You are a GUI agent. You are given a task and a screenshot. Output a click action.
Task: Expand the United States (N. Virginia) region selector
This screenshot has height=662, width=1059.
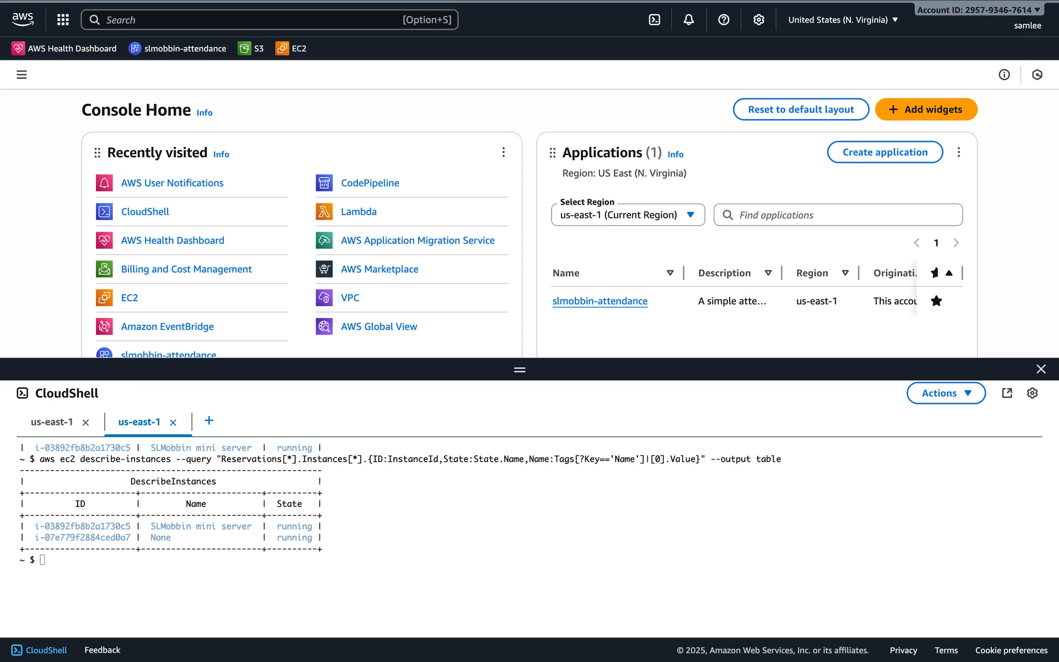842,20
